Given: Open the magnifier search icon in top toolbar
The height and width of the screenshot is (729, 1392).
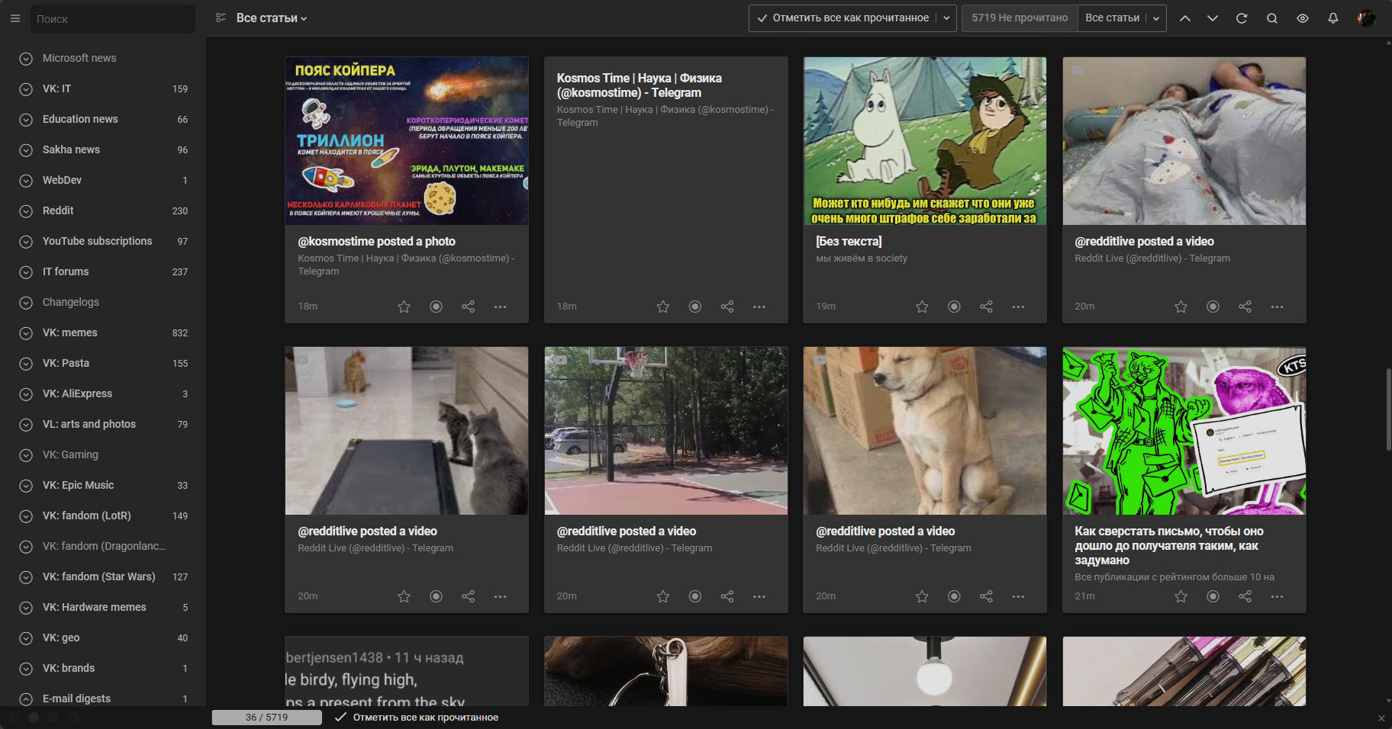Looking at the screenshot, I should tap(1272, 18).
